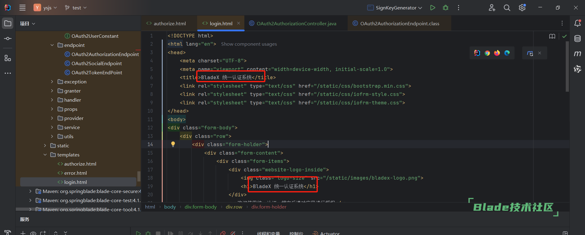This screenshot has width=585, height=235.
Task: Open the 项目 view dropdown
Action: pyautogui.click(x=27, y=23)
